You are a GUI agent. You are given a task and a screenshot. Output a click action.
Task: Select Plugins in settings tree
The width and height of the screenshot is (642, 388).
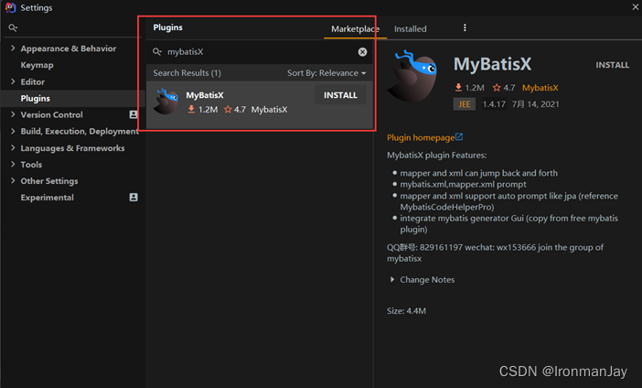36,98
